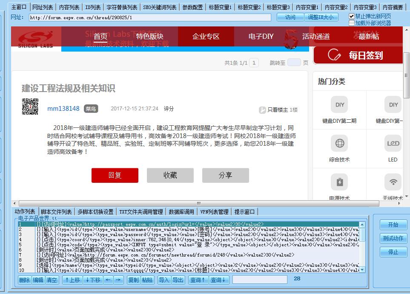410x294 pixels.
Task: Open the 电源技术 battery icon
Action: [x=339, y=182]
